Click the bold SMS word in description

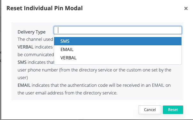pos(22,62)
